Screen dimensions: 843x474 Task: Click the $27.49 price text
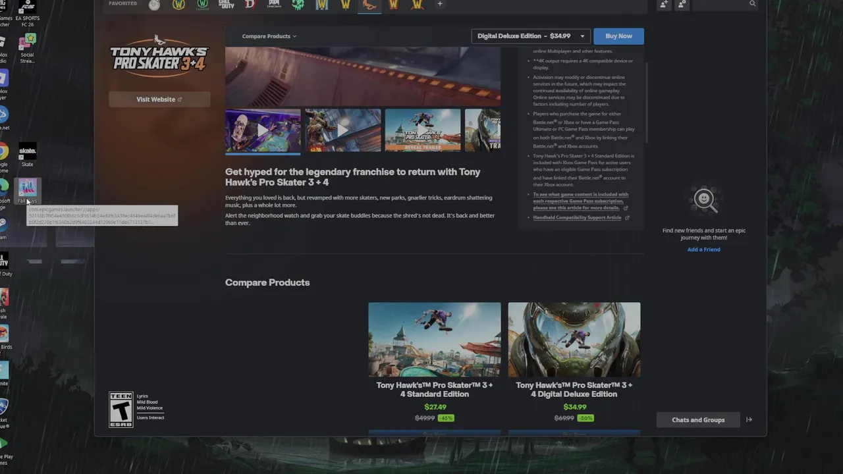tap(435, 407)
